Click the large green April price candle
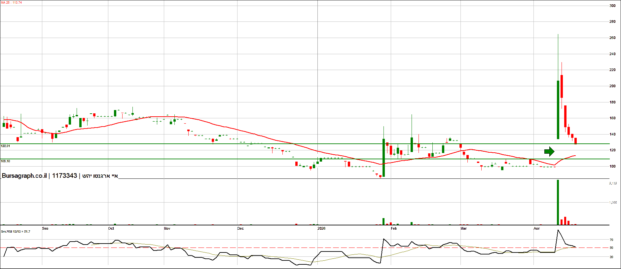This screenshot has width=621, height=269. tap(558, 110)
